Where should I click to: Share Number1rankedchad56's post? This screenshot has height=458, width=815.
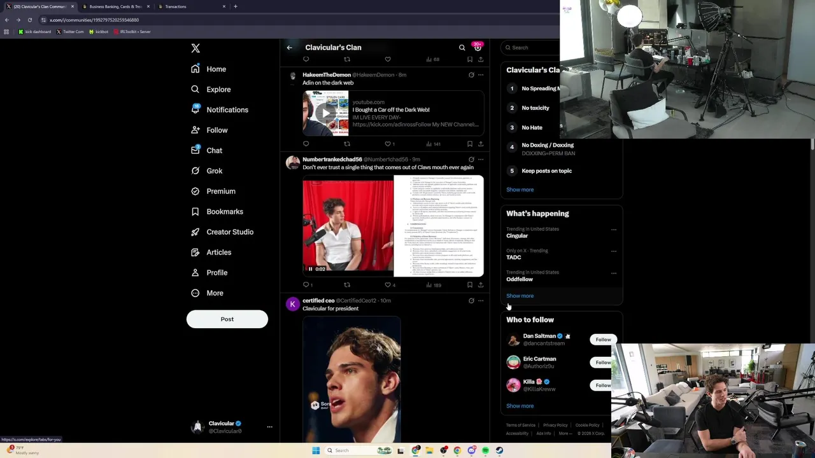click(x=481, y=285)
